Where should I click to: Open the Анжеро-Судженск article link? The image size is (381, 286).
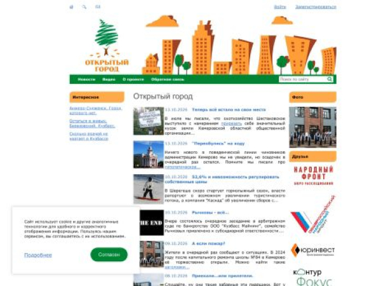(96, 111)
